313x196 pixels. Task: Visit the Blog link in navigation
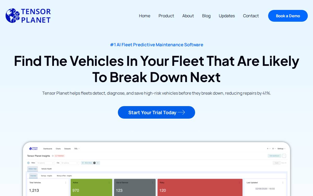[x=206, y=16]
